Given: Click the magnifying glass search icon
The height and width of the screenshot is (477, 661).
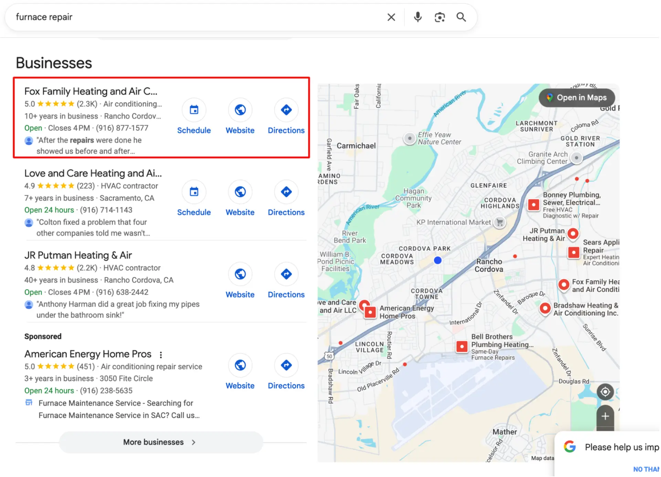Looking at the screenshot, I should tap(461, 17).
